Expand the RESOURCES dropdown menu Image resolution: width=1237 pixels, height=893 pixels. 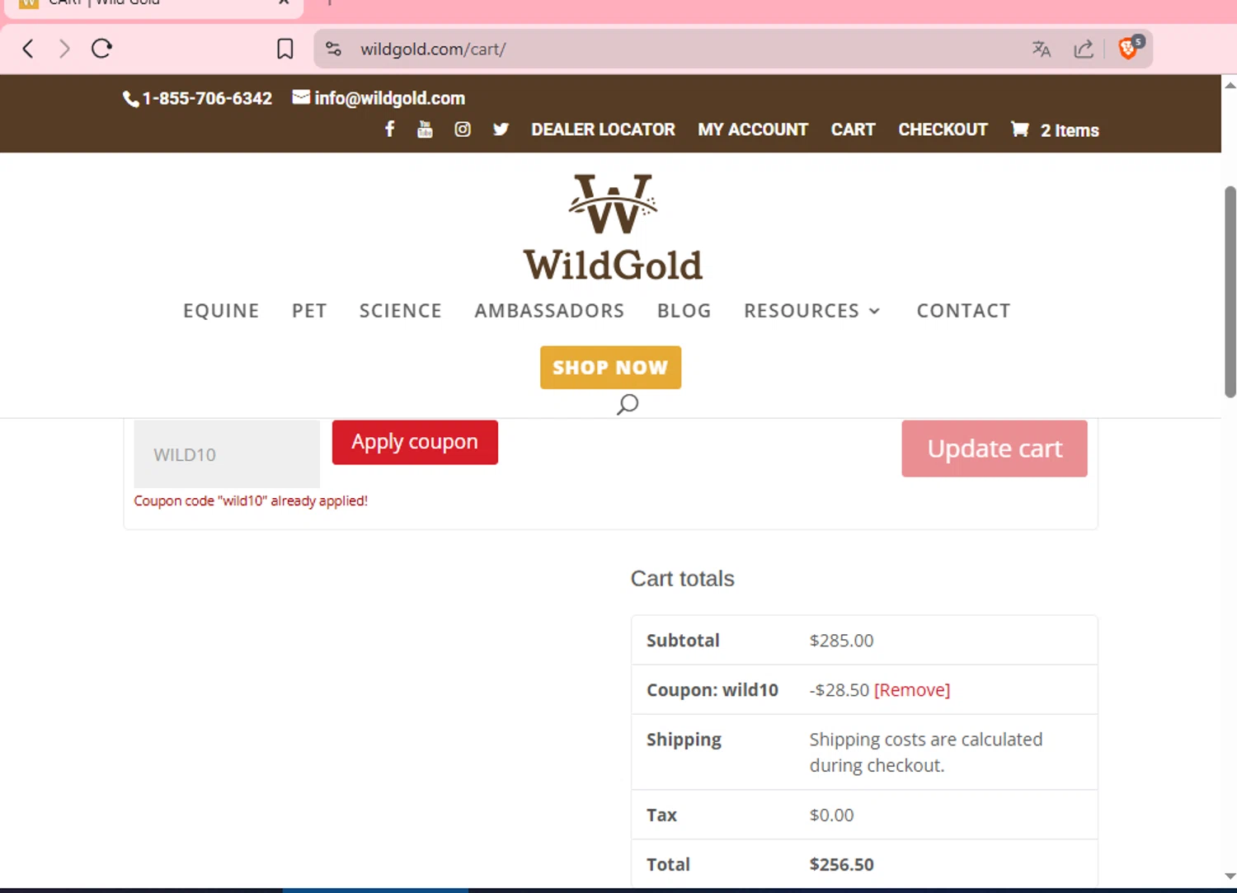pos(812,311)
